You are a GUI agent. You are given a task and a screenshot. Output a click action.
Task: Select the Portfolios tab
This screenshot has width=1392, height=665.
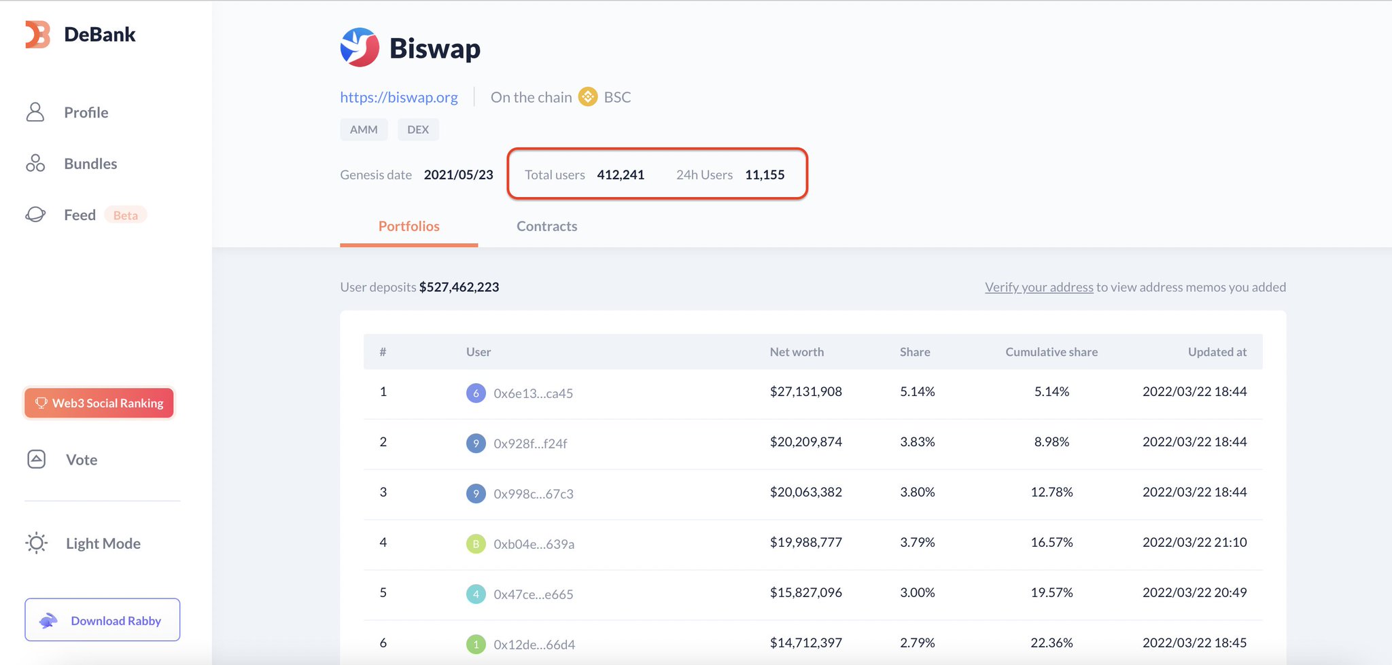coord(408,226)
